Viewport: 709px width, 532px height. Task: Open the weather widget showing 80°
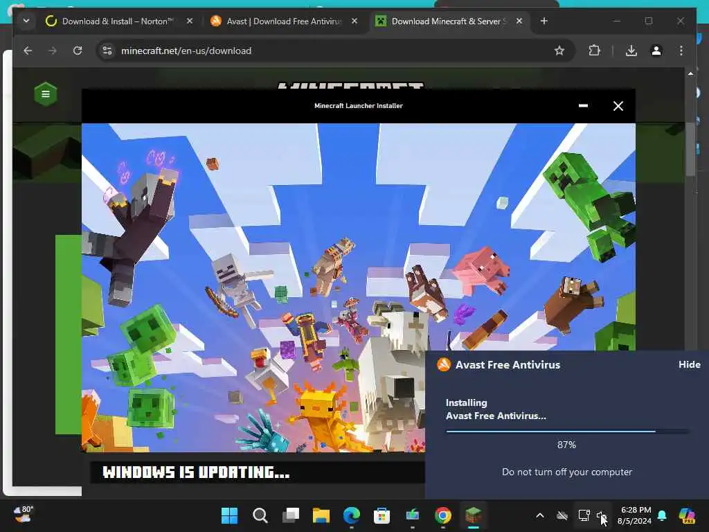tap(23, 514)
